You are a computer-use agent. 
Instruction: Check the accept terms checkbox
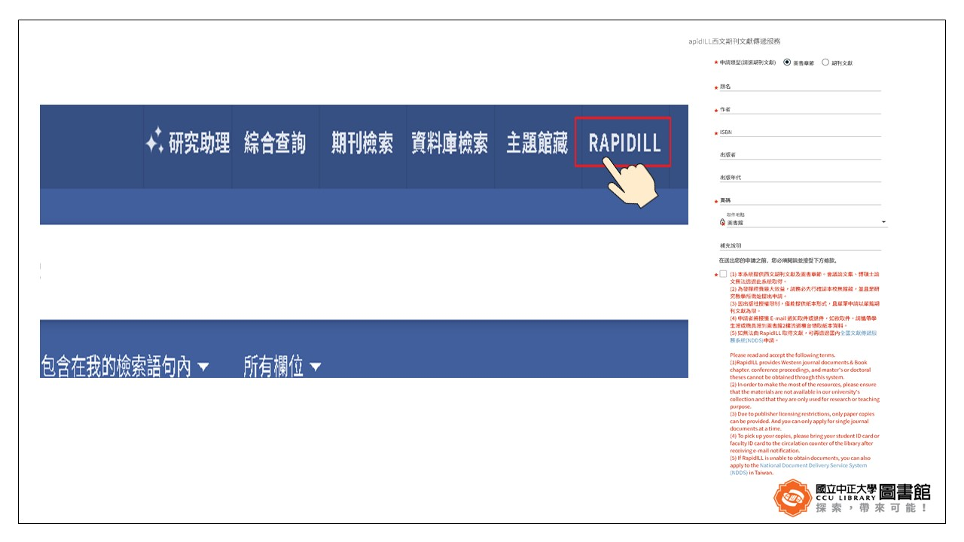[x=723, y=274]
